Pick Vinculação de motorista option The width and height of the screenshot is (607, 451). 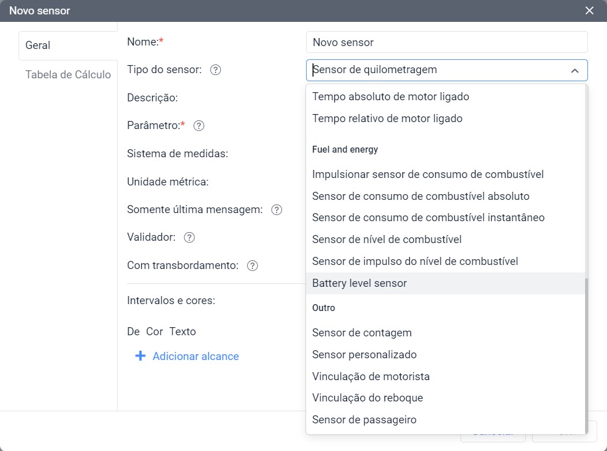pyautogui.click(x=371, y=377)
